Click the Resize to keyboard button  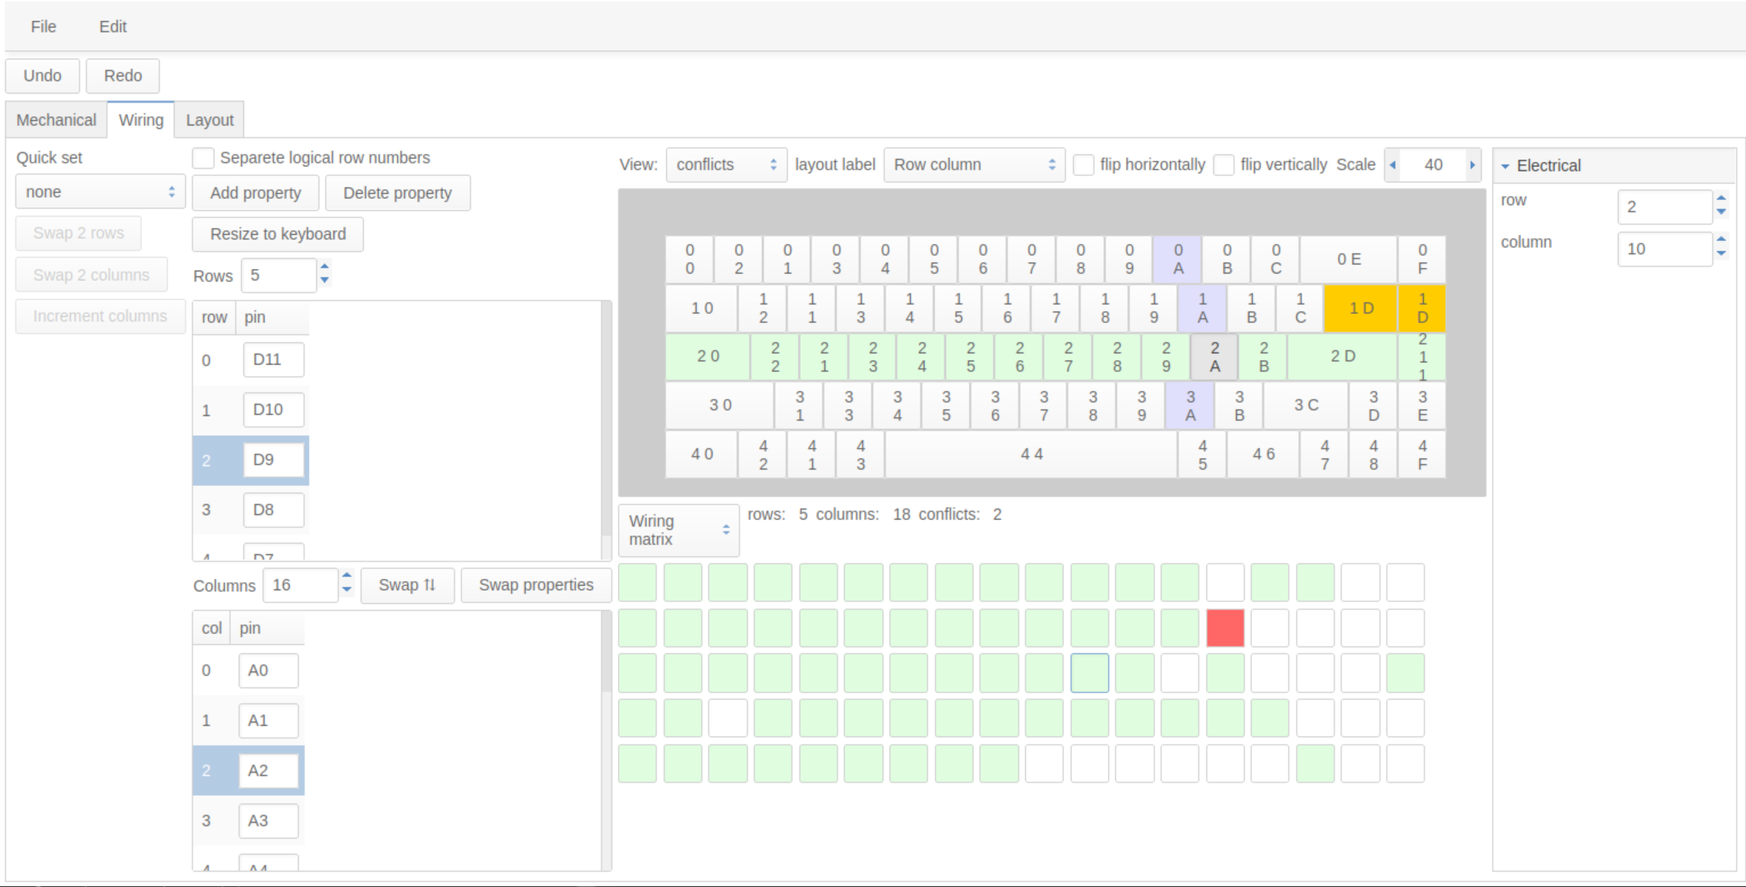coord(277,234)
